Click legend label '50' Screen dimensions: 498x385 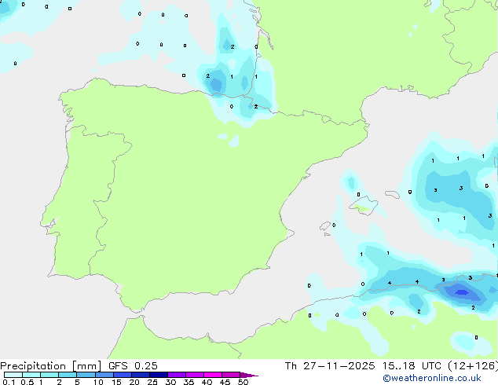(243, 382)
